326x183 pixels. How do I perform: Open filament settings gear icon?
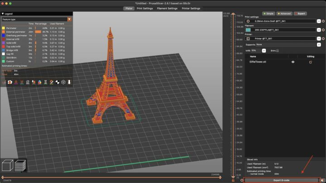pos(323,30)
